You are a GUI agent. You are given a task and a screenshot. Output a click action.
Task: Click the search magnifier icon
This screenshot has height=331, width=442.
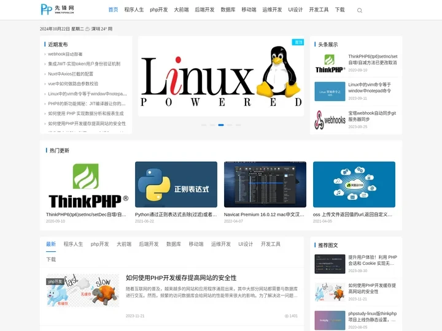coord(359,10)
